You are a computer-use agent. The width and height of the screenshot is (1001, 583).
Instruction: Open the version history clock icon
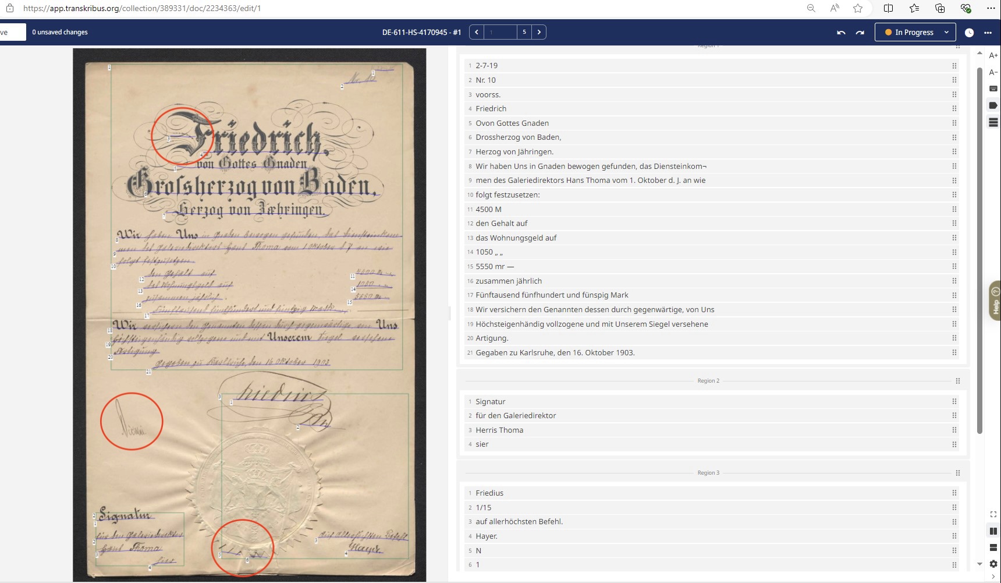coord(969,33)
